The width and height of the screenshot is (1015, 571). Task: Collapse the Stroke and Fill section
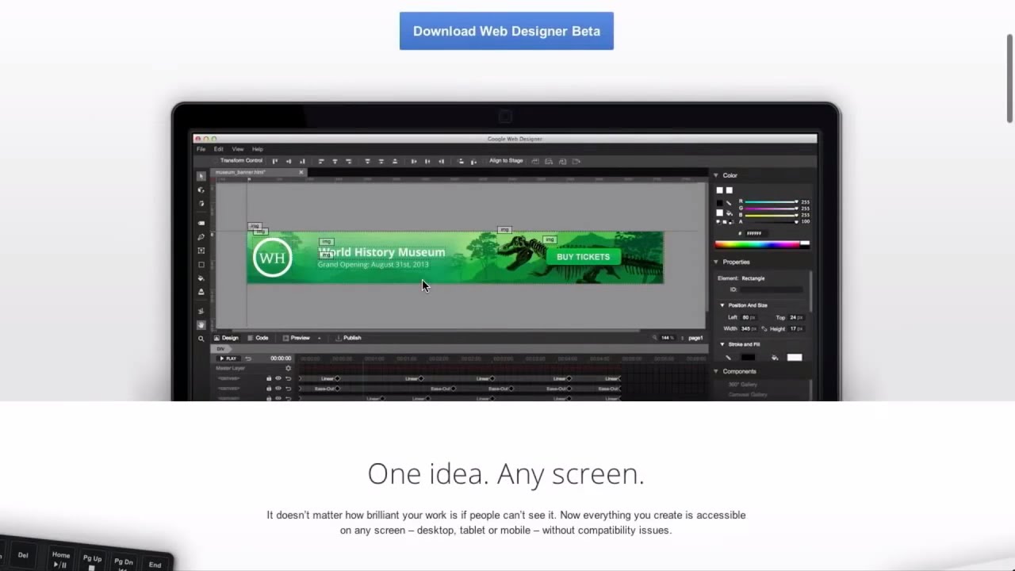click(x=722, y=344)
